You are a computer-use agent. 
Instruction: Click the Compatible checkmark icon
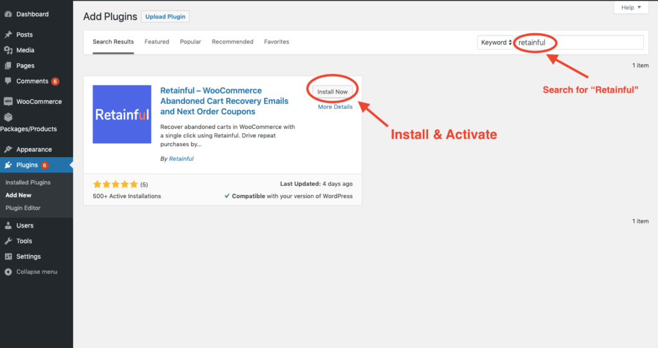click(227, 196)
